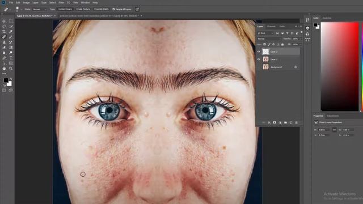
Task: Select the Blur tool
Action: tap(4, 53)
